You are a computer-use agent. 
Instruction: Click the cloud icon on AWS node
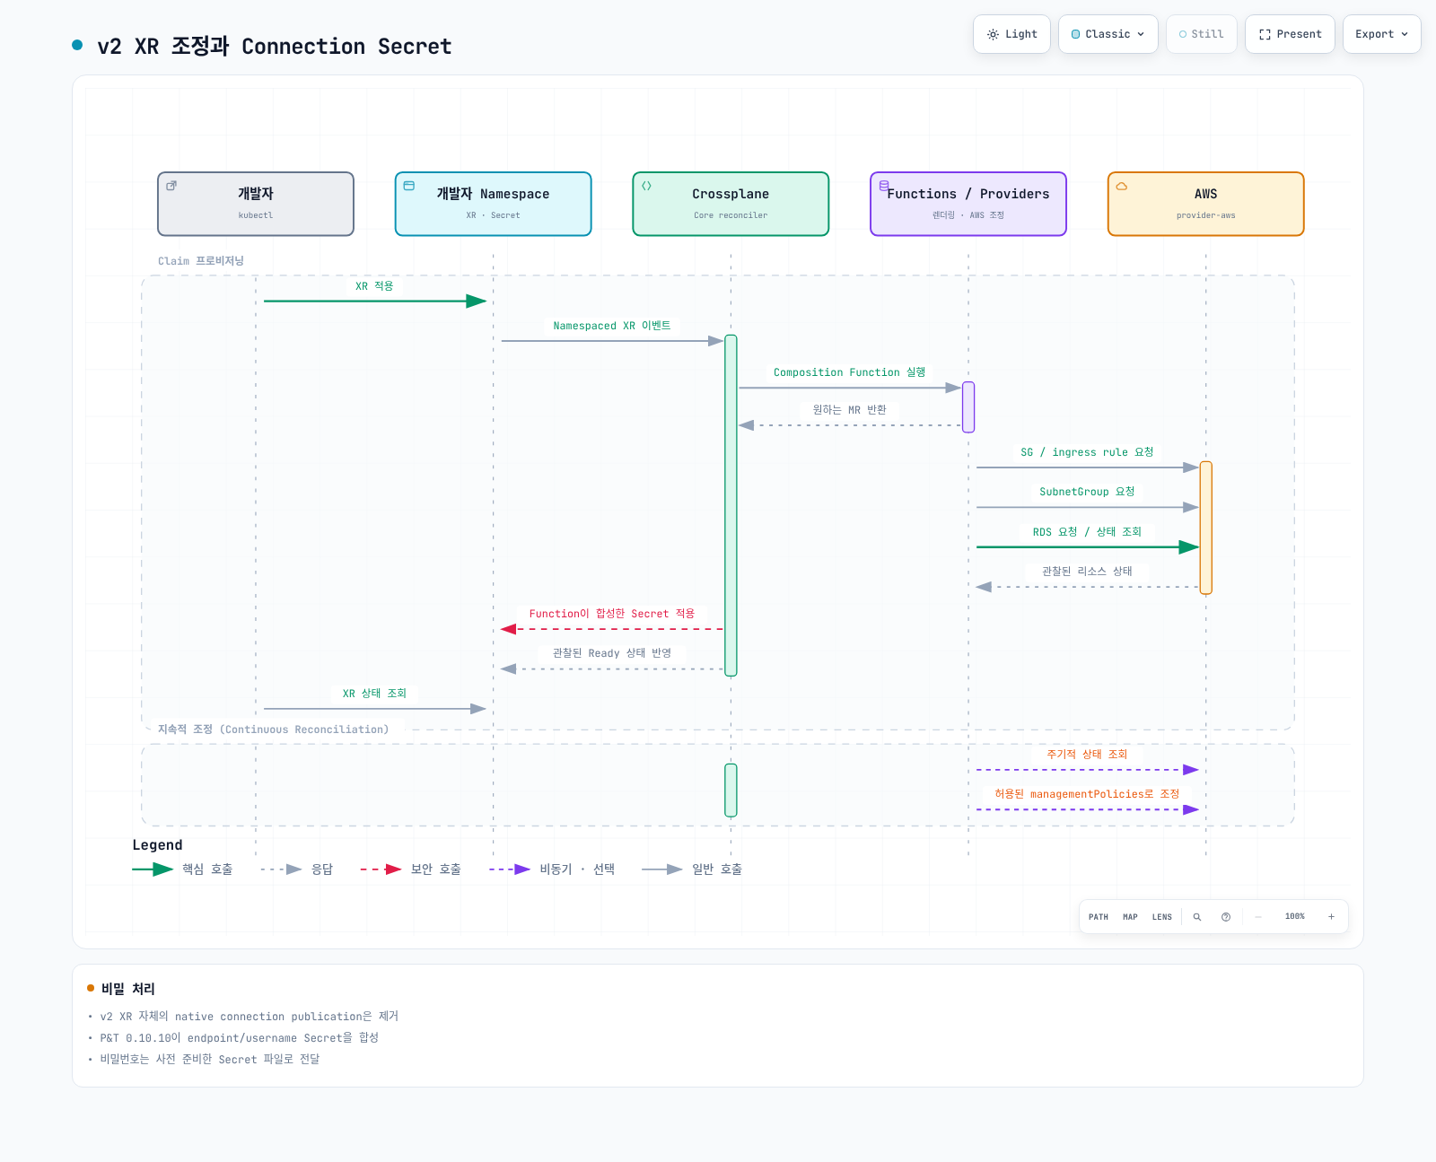[x=1122, y=187]
